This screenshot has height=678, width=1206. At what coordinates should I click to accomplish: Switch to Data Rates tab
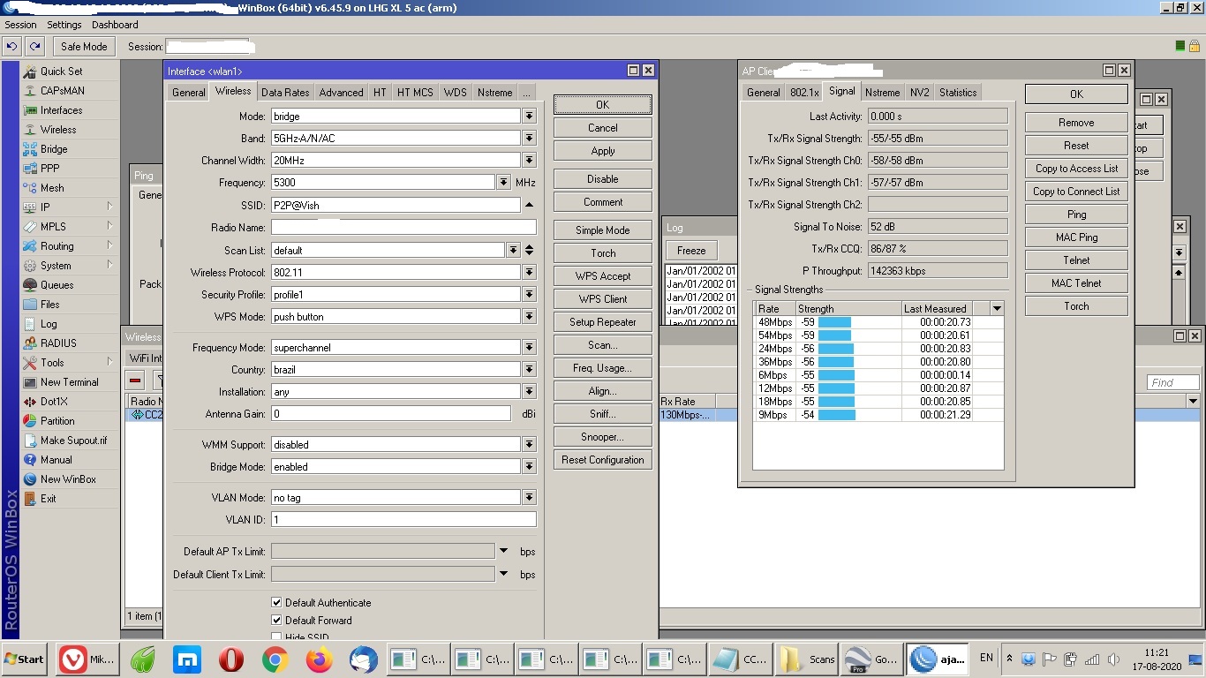[285, 92]
